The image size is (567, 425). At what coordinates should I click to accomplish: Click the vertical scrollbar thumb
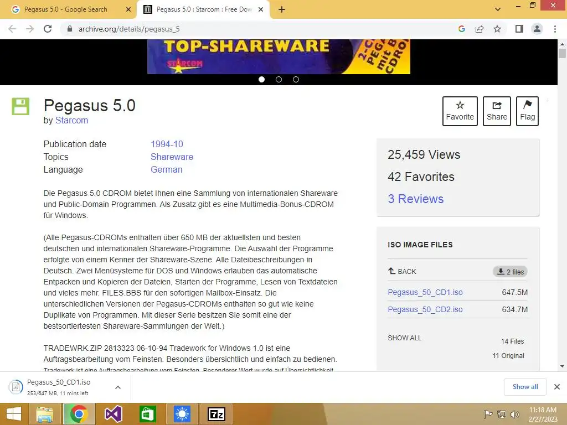click(563, 53)
